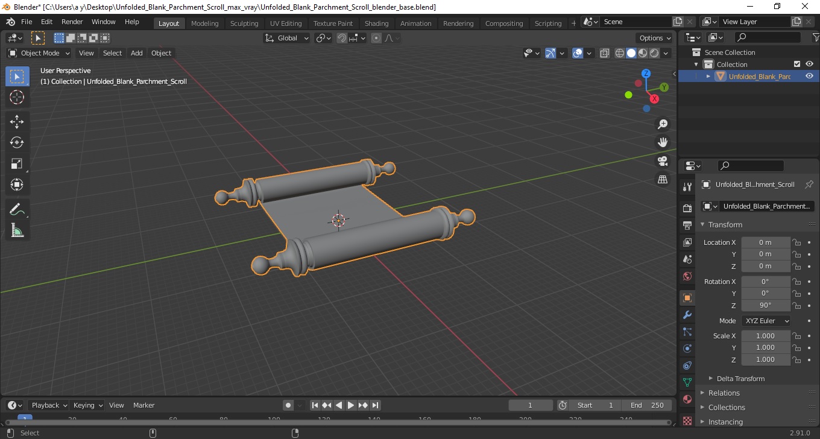The image size is (820, 439).
Task: Toggle the camera view icon
Action: click(663, 161)
